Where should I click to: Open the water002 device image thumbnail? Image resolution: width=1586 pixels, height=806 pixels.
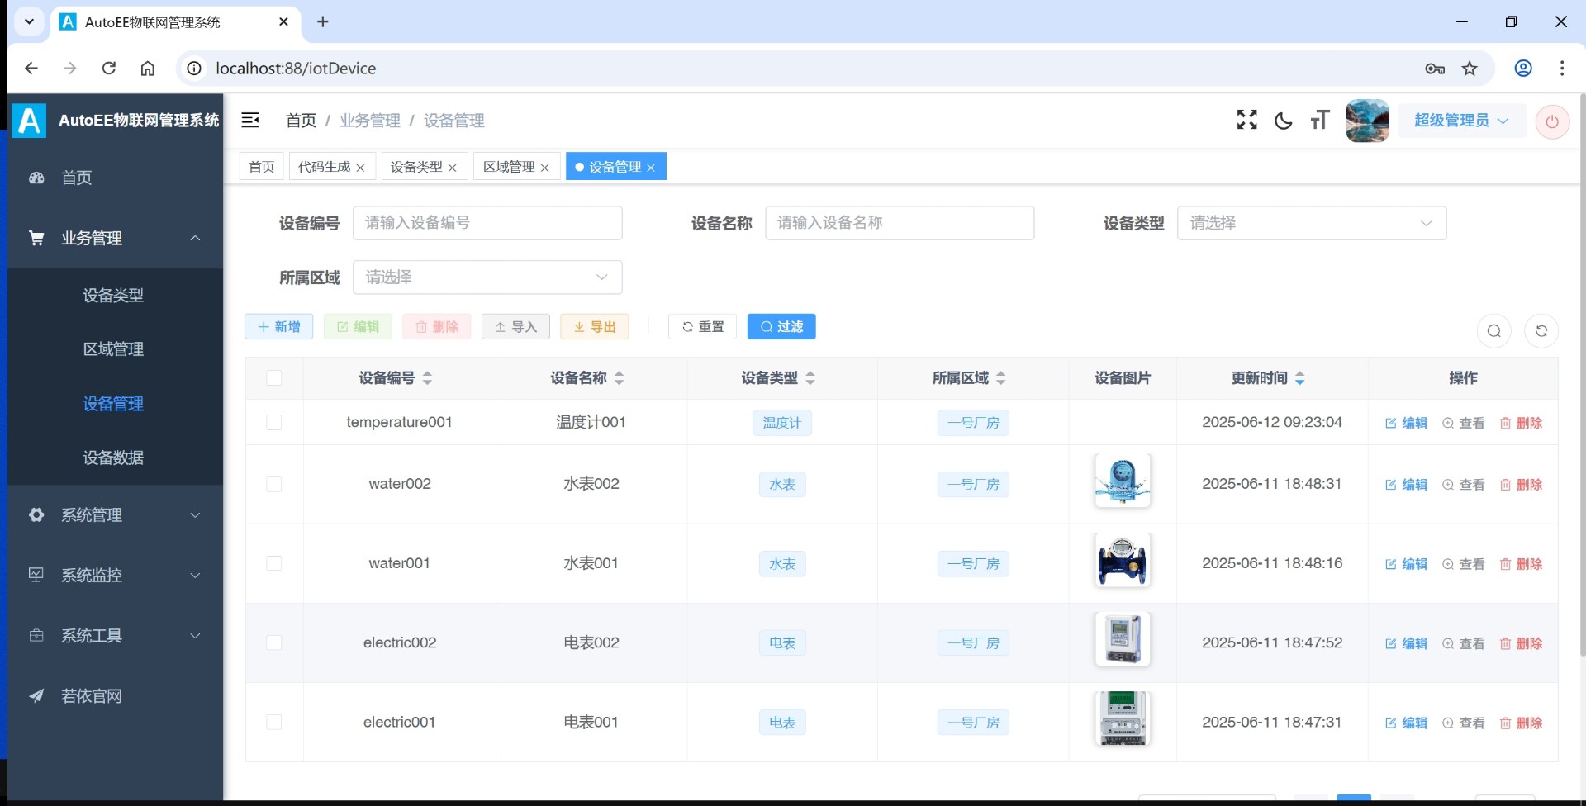point(1122,481)
